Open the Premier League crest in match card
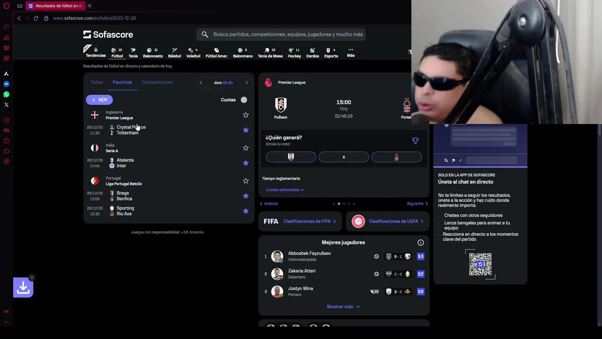Image resolution: width=602 pixels, height=339 pixels. point(268,82)
